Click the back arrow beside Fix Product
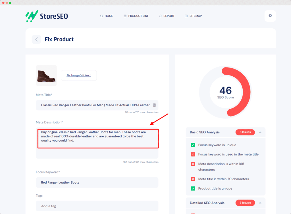Image resolution: width=291 pixels, height=214 pixels. (36, 39)
